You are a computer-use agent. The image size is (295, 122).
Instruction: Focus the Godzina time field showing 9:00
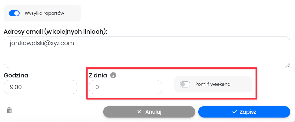[x=40, y=87]
